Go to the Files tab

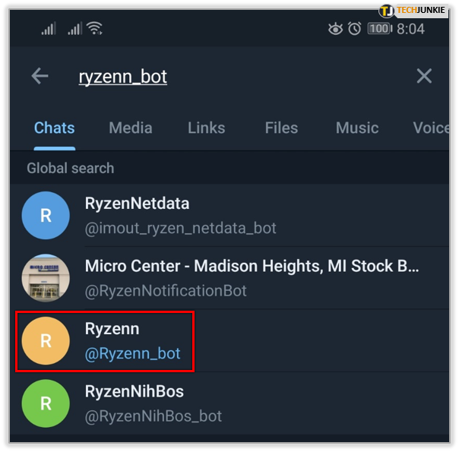[281, 128]
